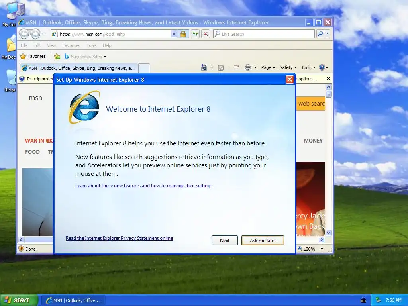408x306 pixels.
Task: Click the Internet Explorer logo in dialog
Action: (84, 107)
